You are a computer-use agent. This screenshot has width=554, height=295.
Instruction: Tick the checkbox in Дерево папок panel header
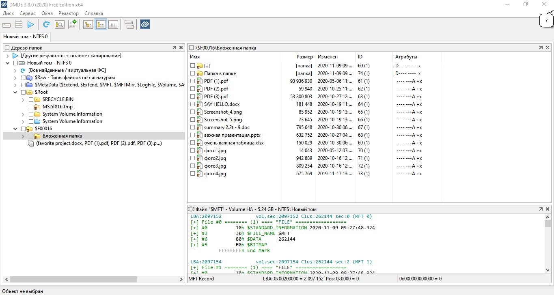(7, 48)
